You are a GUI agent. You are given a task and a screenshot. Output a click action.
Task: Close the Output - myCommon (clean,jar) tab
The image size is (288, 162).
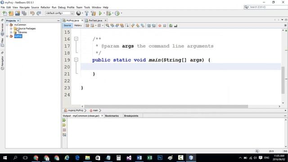click(102, 116)
